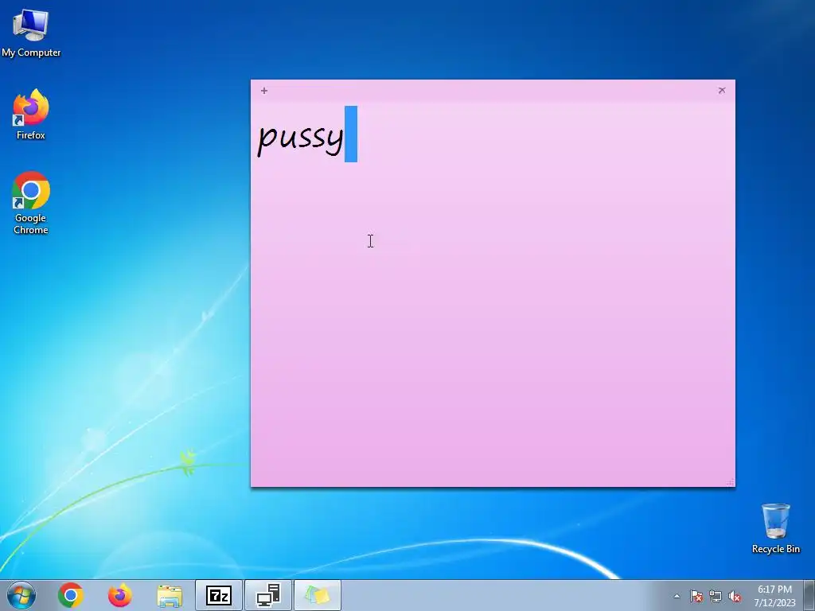Grab the sticky note resize grip corner
The image size is (815, 611).
pyautogui.click(x=730, y=482)
